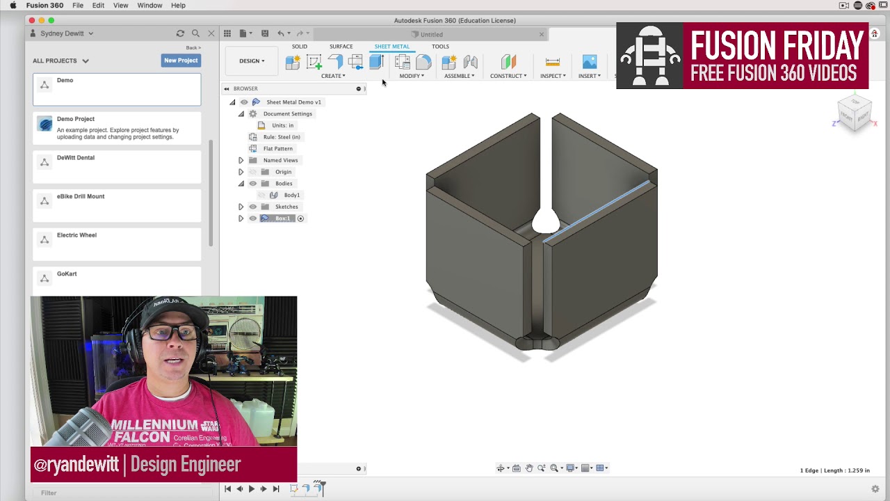890x501 pixels.
Task: Switch to the SURFACE tab
Action: pyautogui.click(x=341, y=47)
